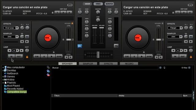Set loop IN point on right deck
The image size is (196, 110).
coord(175,57)
